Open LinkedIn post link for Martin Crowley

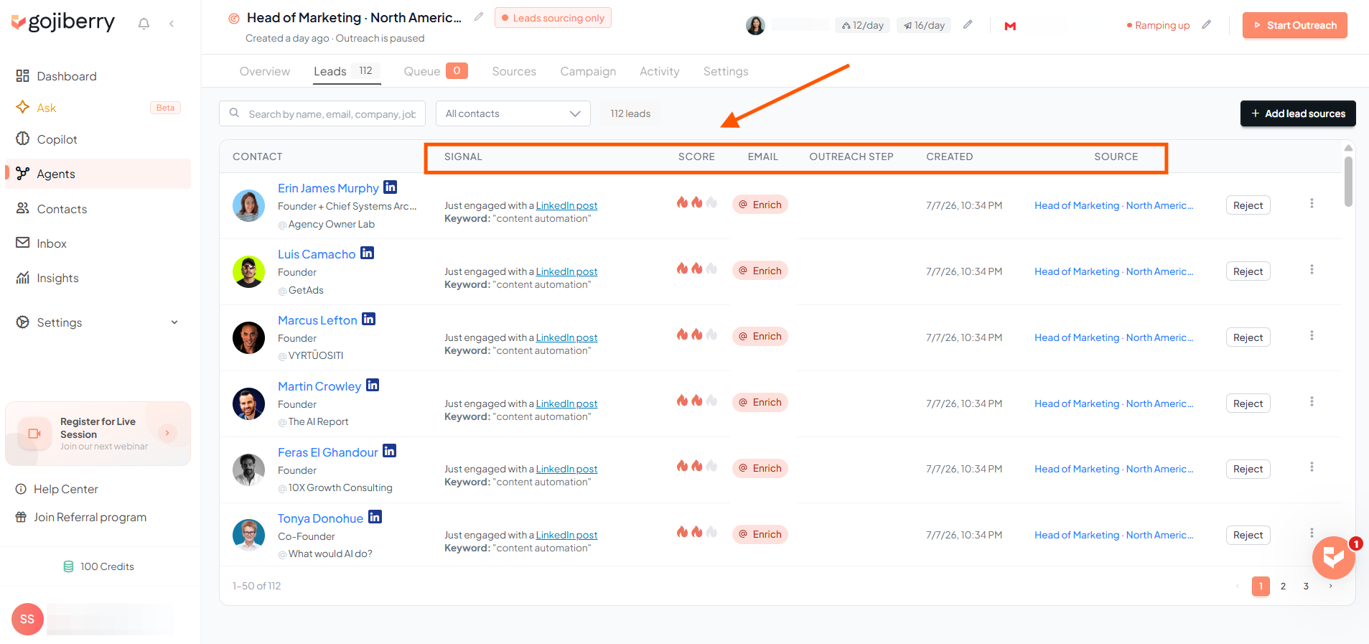coord(566,403)
